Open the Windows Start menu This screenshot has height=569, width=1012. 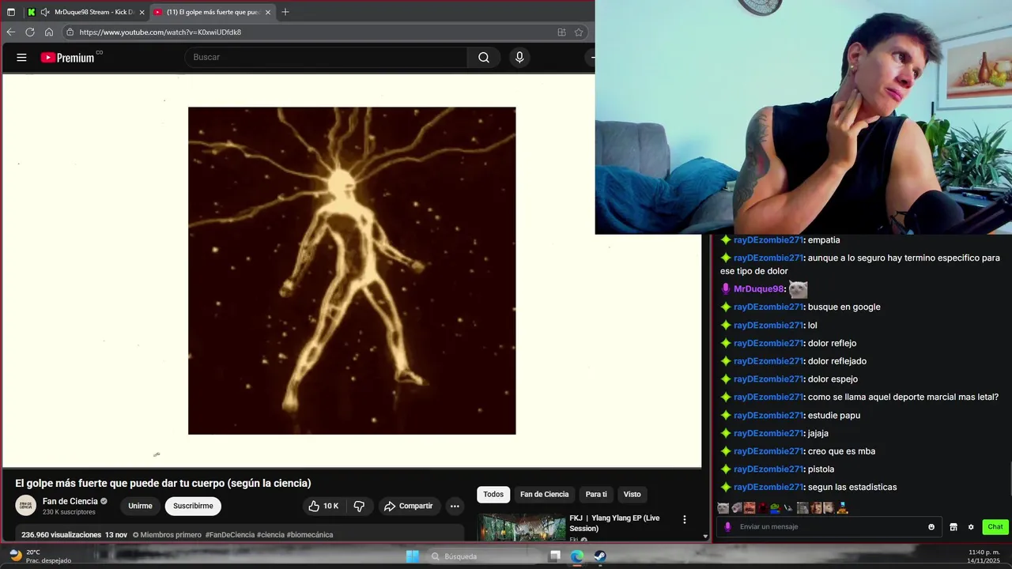coord(413,556)
